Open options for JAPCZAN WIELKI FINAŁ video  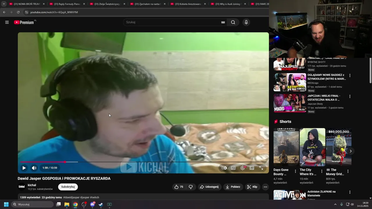350,96
